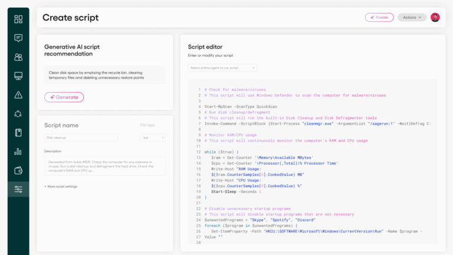Open the chat messages sidebar icon
The width and height of the screenshot is (453, 255).
click(x=18, y=38)
